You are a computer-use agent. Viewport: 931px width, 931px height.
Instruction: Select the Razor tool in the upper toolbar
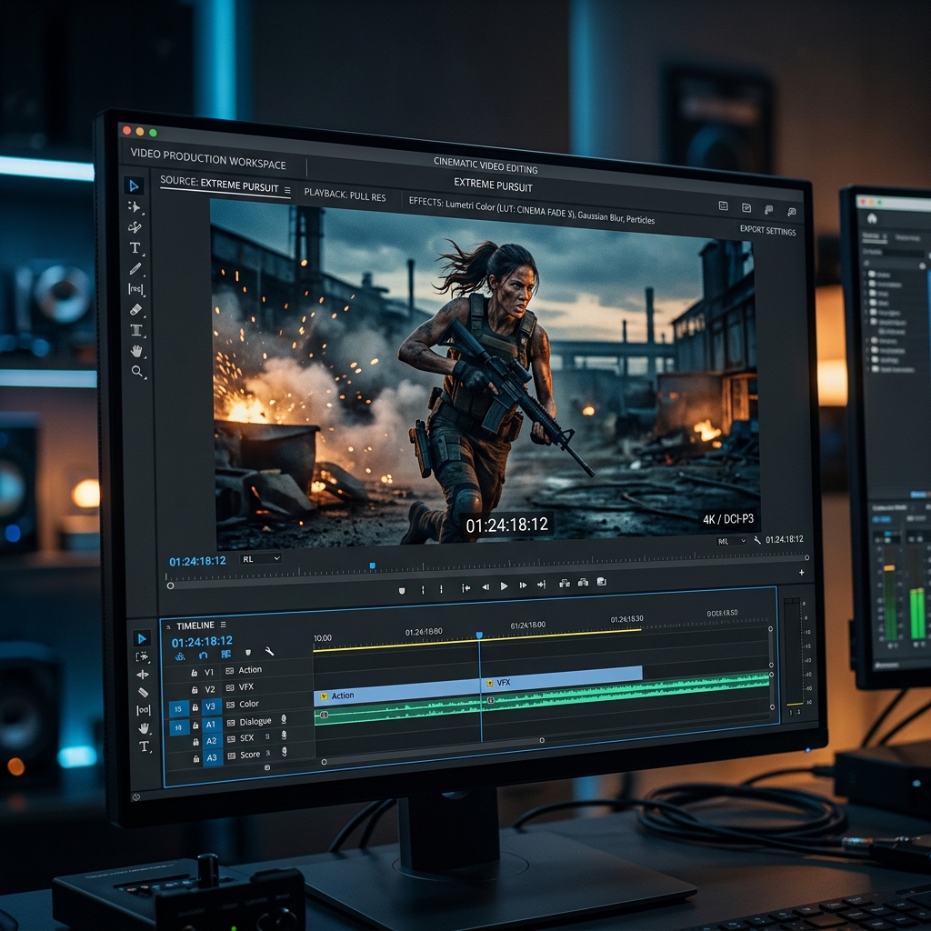click(136, 309)
